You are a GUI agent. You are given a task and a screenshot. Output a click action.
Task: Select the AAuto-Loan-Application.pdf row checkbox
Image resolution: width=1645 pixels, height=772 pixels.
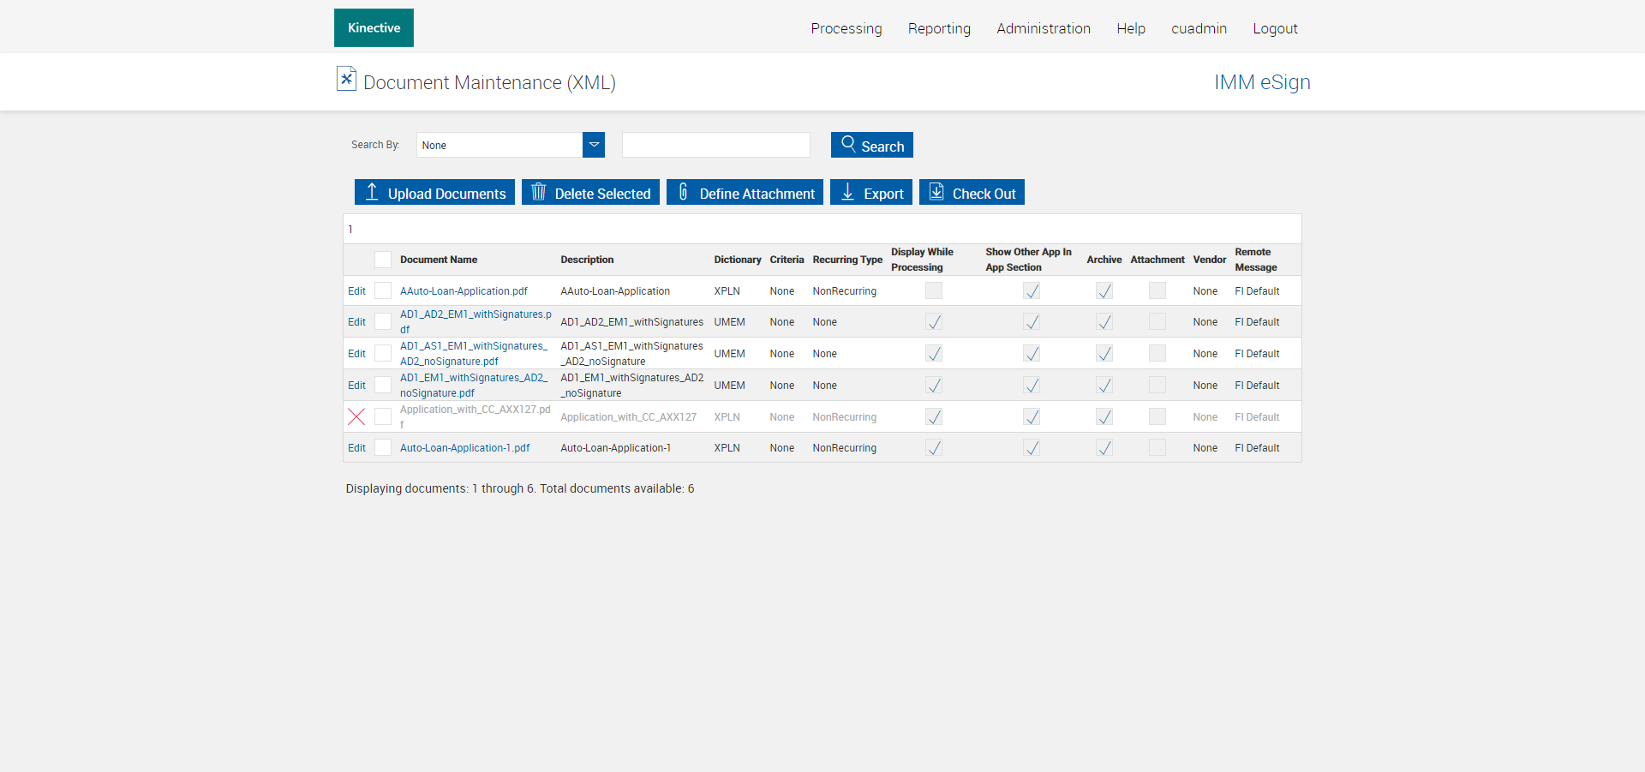coord(383,291)
